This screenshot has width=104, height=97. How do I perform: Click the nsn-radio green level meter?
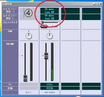point(52,62)
